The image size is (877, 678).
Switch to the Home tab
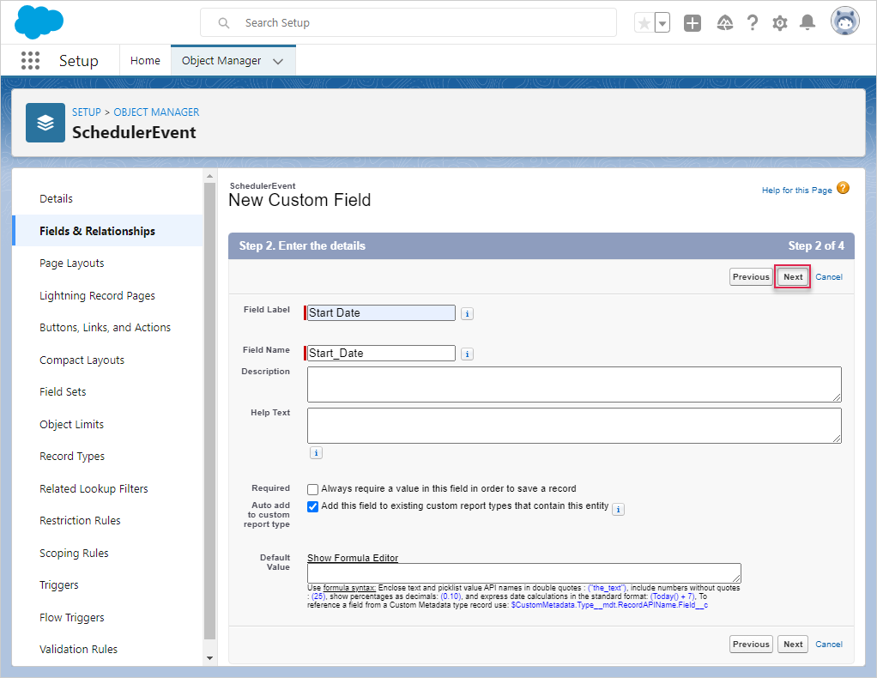pyautogui.click(x=145, y=61)
